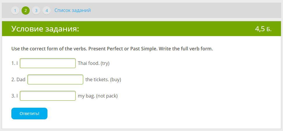
Task: Click the 2. Dad sentence label
Action: point(18,79)
